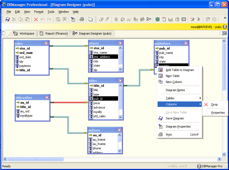Click Drop in Columns submenu
229x170 pixels.
point(215,104)
